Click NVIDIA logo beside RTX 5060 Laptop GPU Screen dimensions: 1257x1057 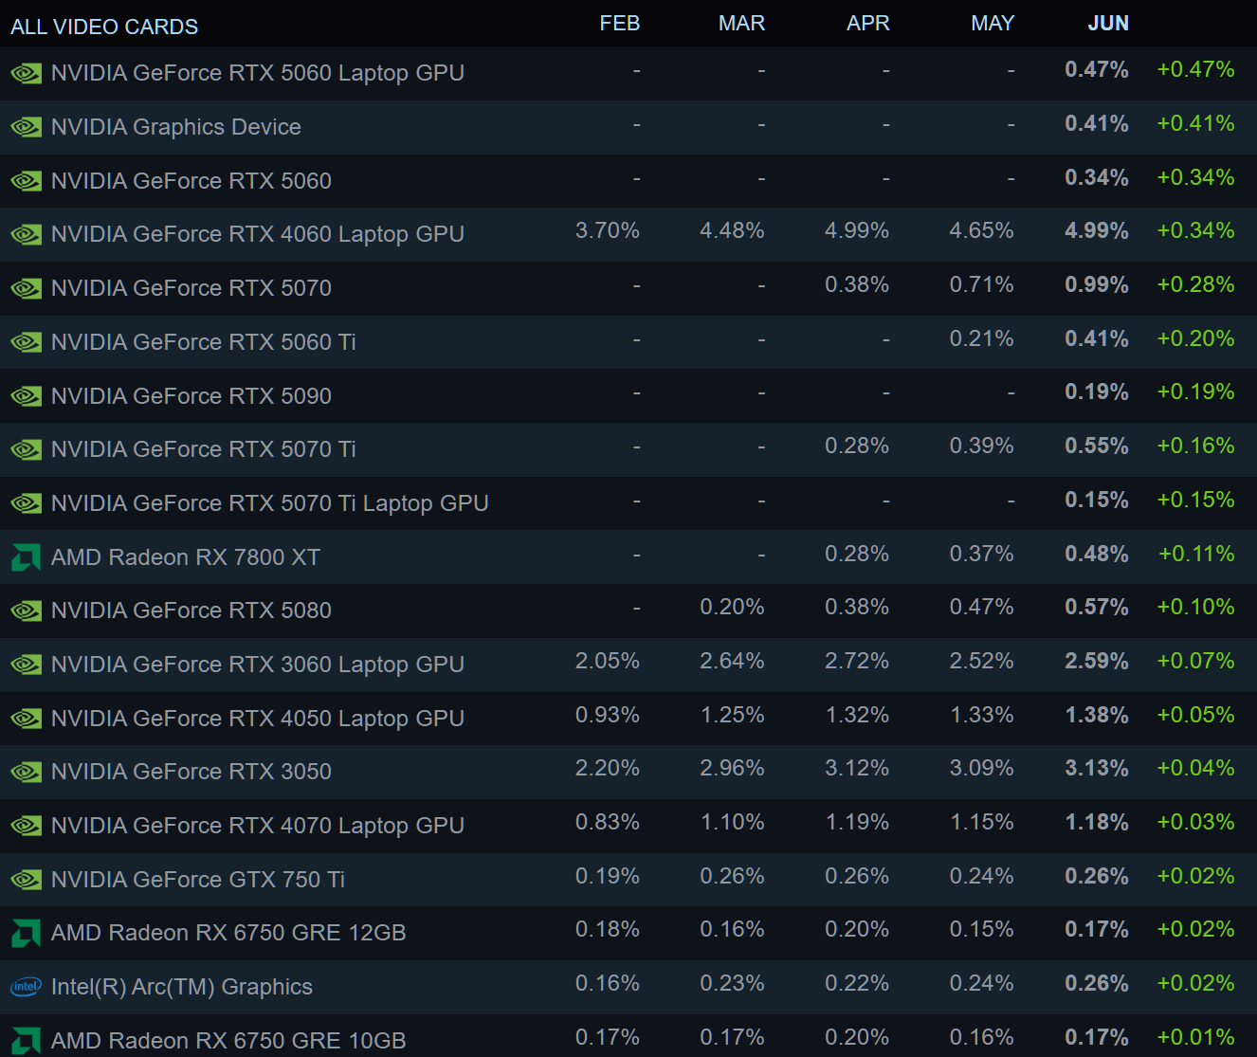click(x=26, y=73)
